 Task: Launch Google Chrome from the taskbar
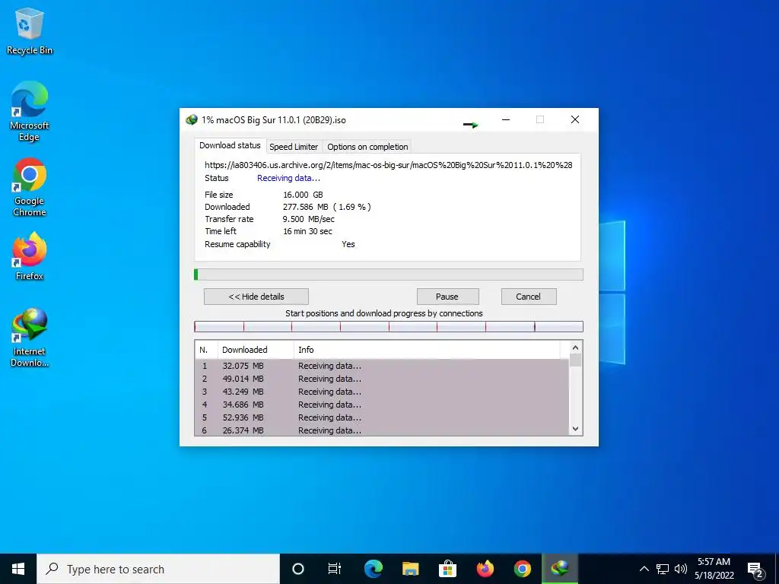point(522,569)
